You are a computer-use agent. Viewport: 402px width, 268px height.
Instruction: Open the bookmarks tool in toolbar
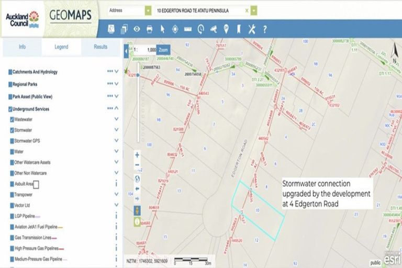pyautogui.click(x=239, y=29)
